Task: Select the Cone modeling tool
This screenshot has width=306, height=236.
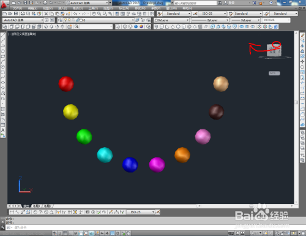Action: (173, 27)
